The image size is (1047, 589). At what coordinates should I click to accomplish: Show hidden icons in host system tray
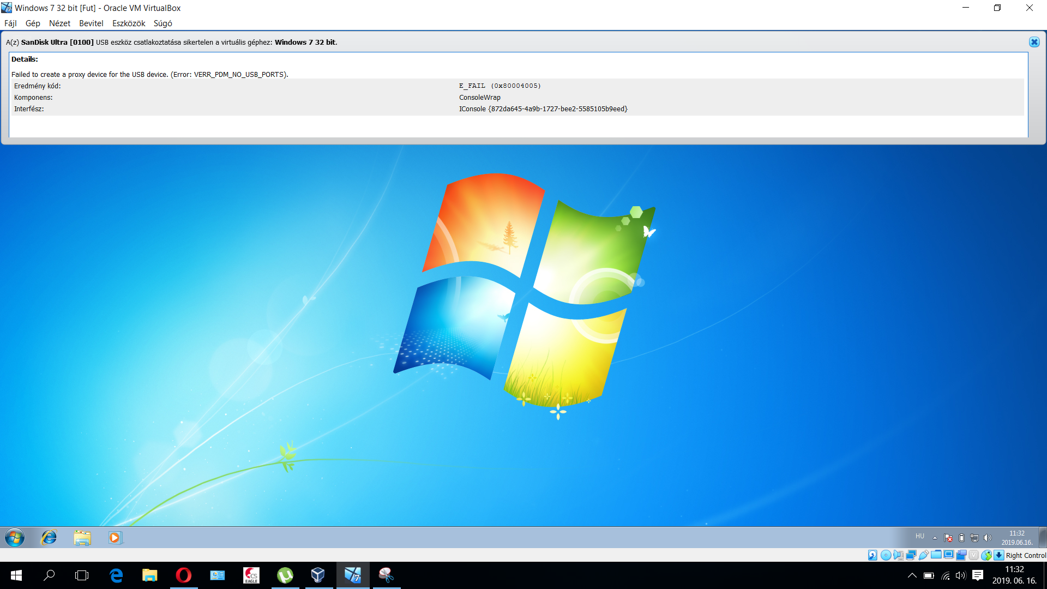[912, 575]
